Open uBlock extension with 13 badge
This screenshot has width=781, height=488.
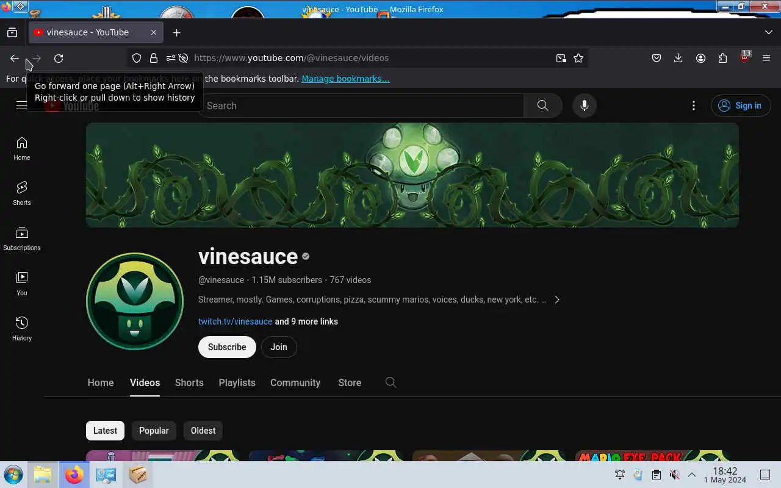(x=744, y=57)
